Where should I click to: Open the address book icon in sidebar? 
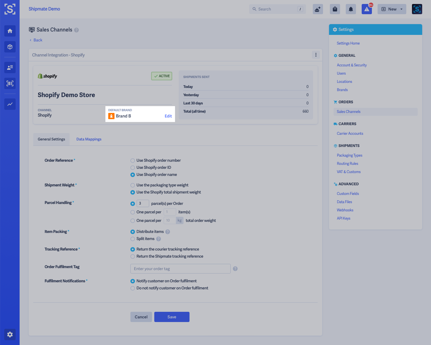(x=10, y=68)
